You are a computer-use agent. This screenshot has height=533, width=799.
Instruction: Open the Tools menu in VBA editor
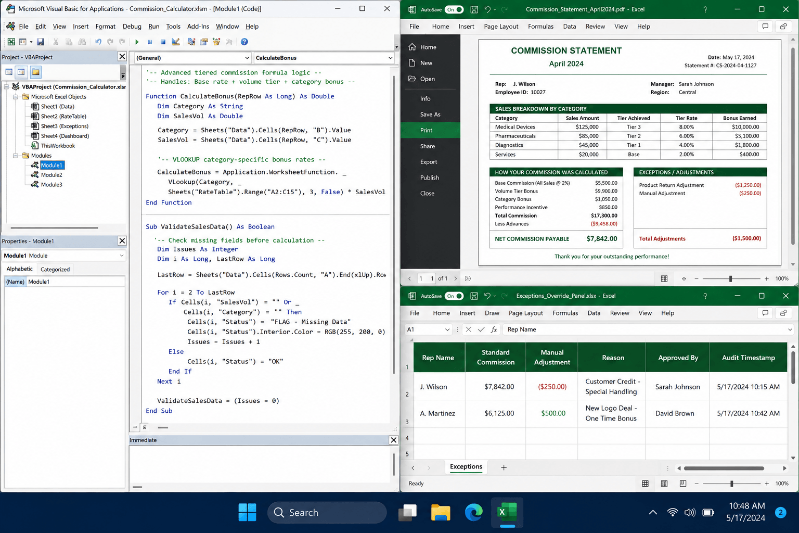(173, 27)
